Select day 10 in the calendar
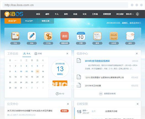145x119 pixels. pyautogui.click(x=21, y=72)
